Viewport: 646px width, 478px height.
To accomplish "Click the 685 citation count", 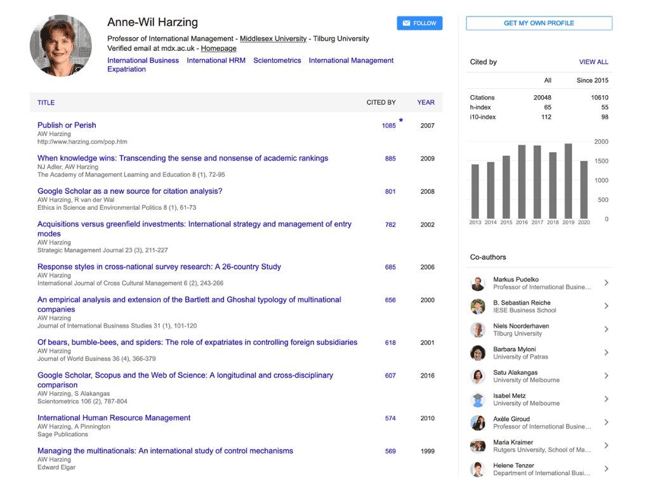I will pos(390,267).
